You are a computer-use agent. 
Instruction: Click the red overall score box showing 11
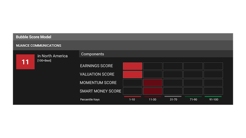(26, 62)
